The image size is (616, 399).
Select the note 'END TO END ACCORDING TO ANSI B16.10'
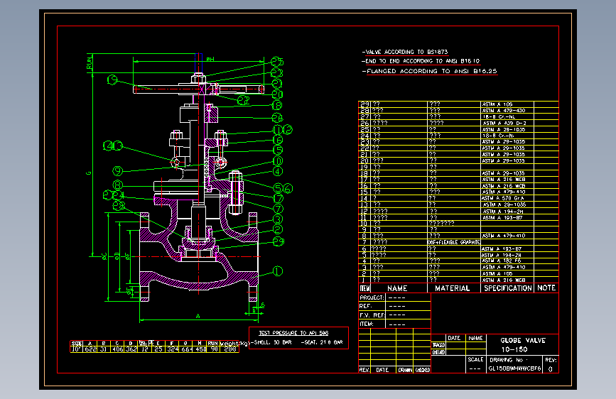422,61
